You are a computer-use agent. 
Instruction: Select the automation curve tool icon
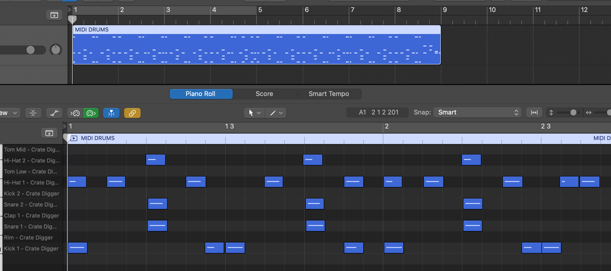tap(54, 113)
